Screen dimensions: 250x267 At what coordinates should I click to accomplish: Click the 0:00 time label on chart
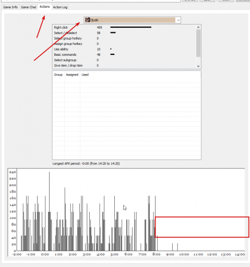click(x=45, y=254)
